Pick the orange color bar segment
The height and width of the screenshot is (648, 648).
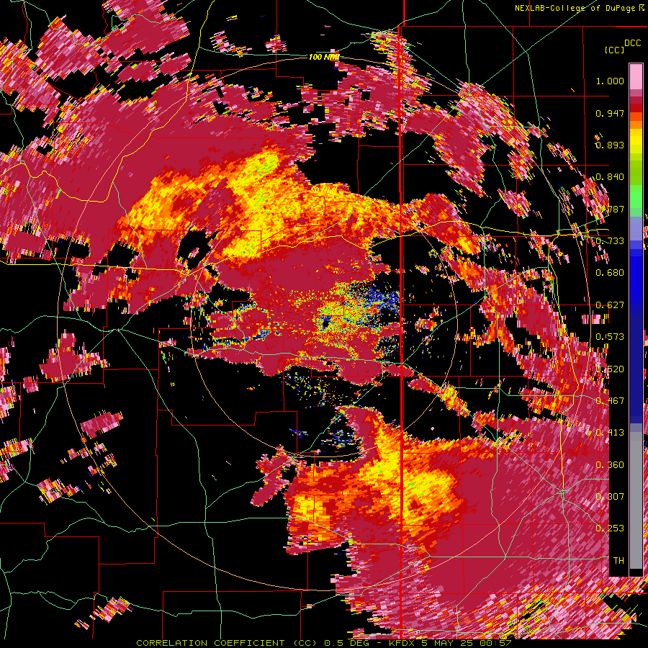(636, 124)
